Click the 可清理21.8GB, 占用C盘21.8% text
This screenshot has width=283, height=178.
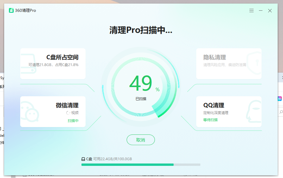pyautogui.click(x=54, y=65)
